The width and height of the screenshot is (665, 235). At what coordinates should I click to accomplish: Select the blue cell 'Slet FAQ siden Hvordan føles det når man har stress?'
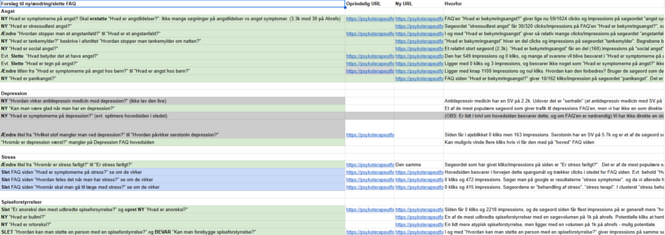pyautogui.click(x=173, y=179)
